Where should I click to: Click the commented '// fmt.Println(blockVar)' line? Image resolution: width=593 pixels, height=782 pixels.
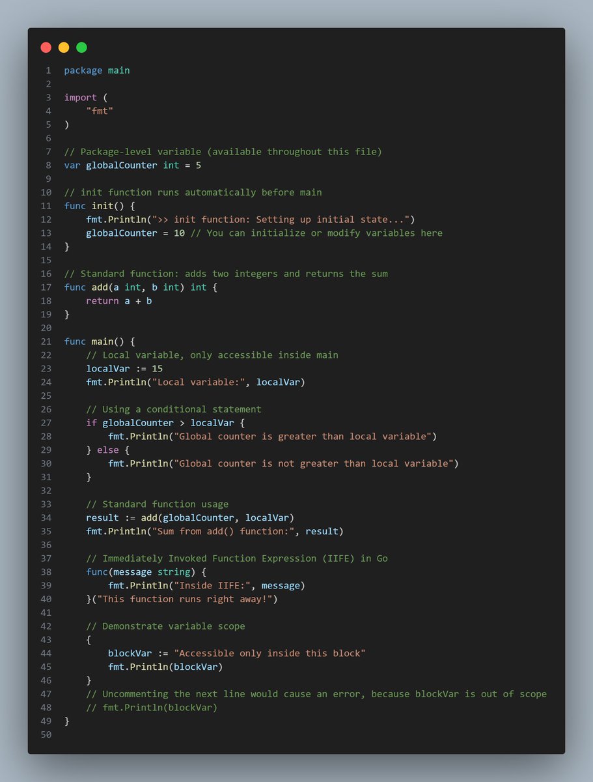click(x=152, y=708)
